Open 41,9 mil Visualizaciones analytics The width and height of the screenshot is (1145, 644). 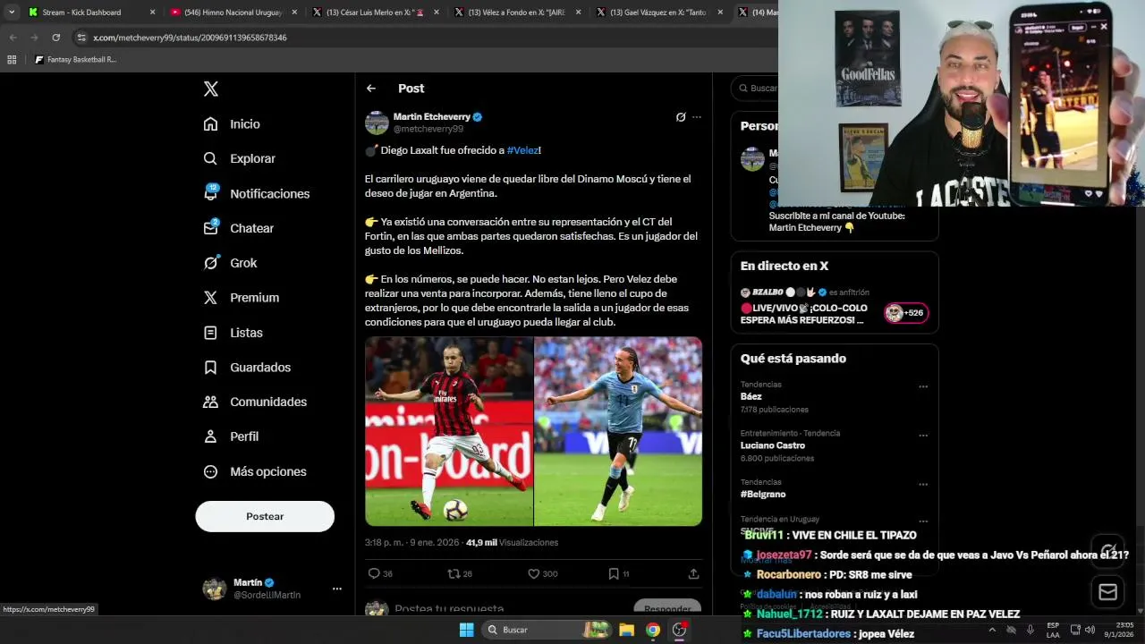(x=512, y=543)
